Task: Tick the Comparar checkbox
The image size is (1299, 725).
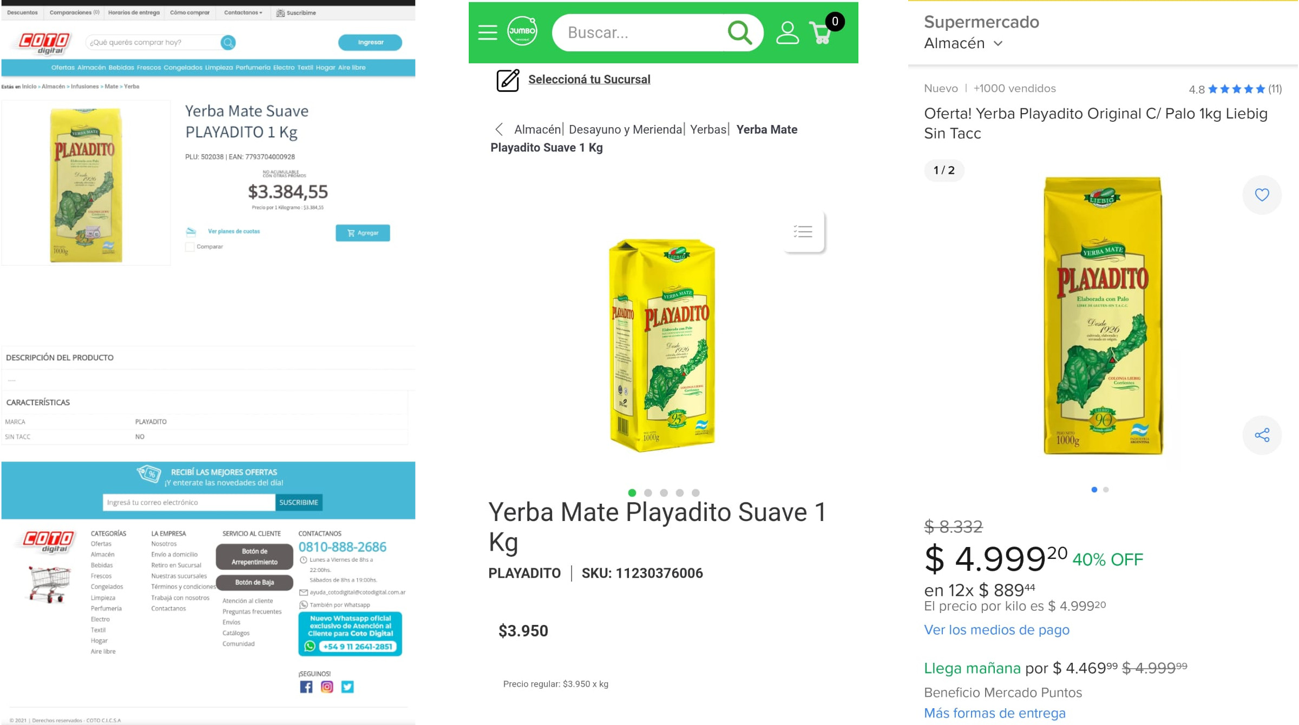Action: 189,247
